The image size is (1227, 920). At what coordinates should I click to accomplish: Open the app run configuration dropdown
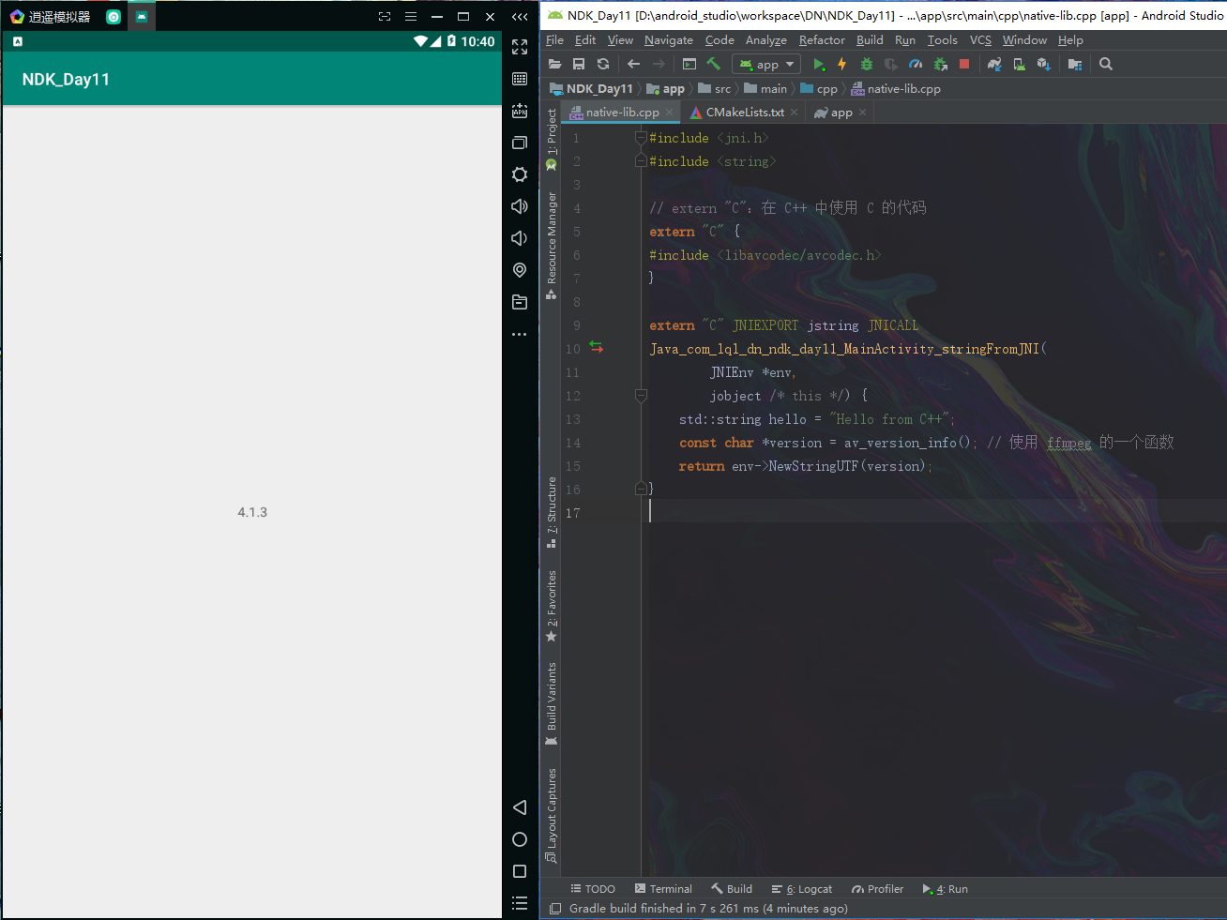pos(767,64)
